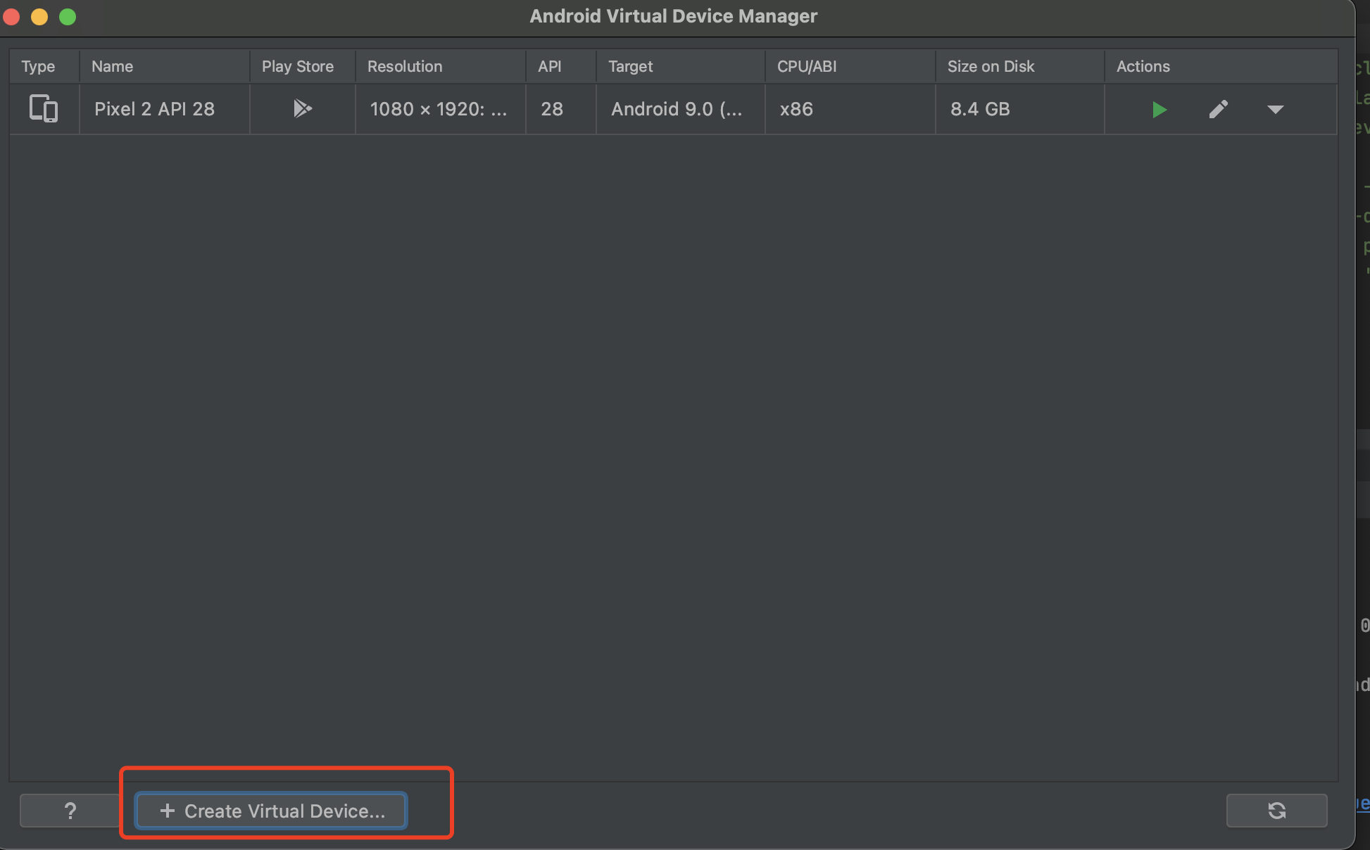
Task: Click the Type column header
Action: [x=38, y=66]
